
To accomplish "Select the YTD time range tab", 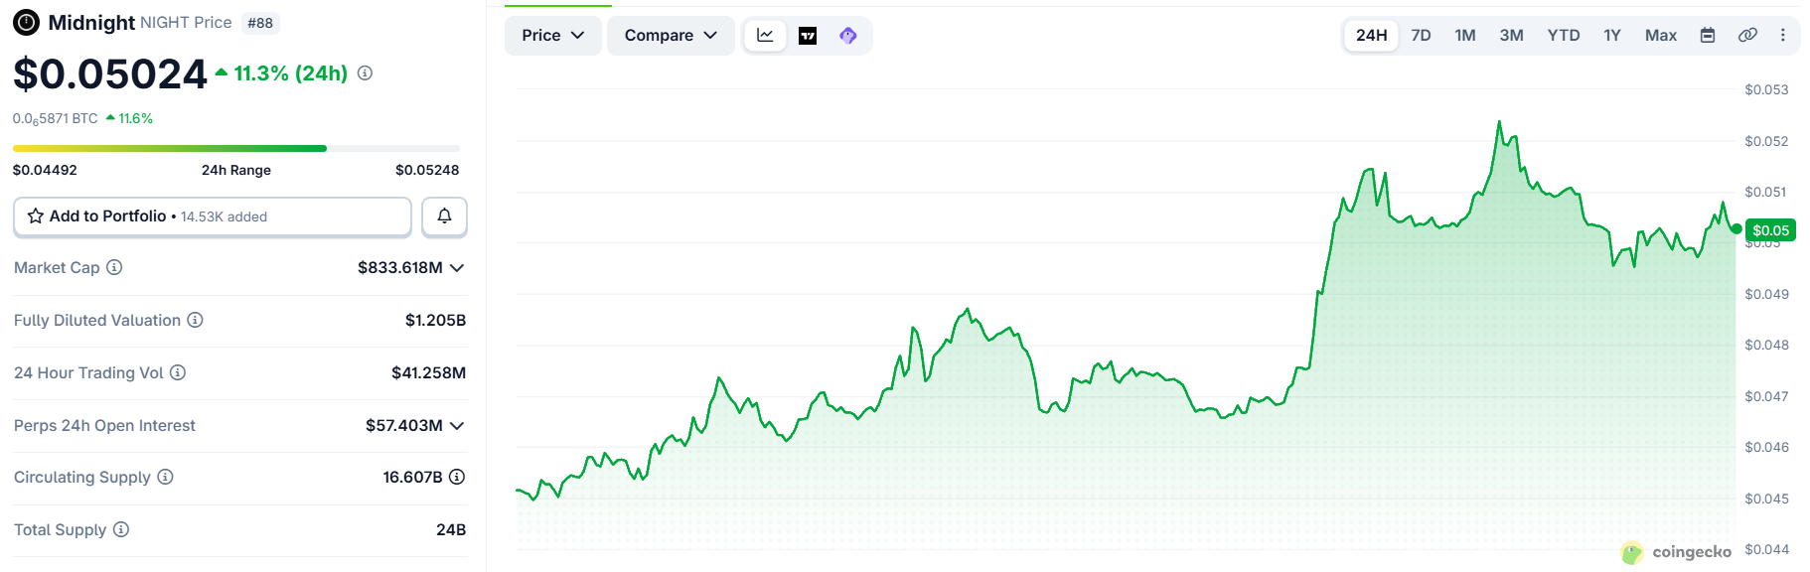I will click(x=1564, y=36).
